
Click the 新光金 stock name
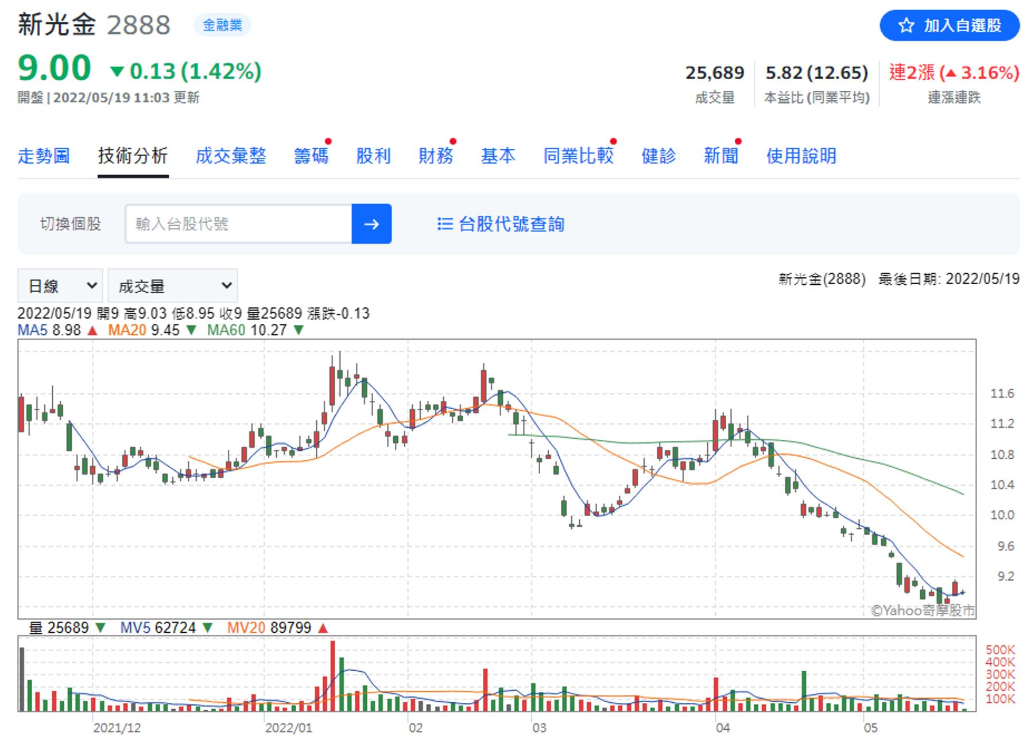(56, 25)
